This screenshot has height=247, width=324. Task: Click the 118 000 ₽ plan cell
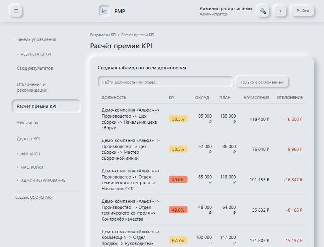click(228, 180)
